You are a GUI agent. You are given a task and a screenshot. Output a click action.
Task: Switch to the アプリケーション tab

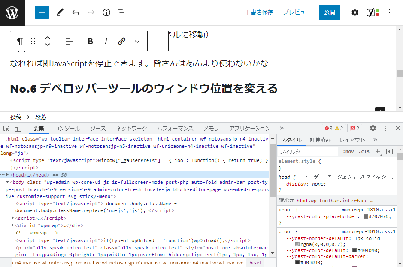pyautogui.click(x=250, y=129)
